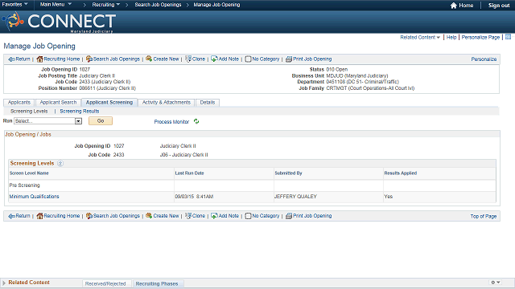The width and height of the screenshot is (515, 289).
Task: Click the Return arrow icon in top toolbar
Action: (x=11, y=59)
